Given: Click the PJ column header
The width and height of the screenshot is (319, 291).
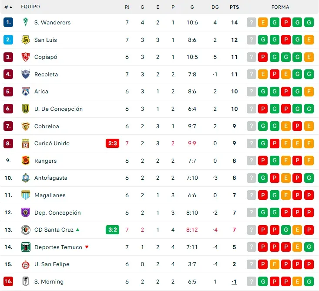Looking at the screenshot, I should [x=127, y=7].
